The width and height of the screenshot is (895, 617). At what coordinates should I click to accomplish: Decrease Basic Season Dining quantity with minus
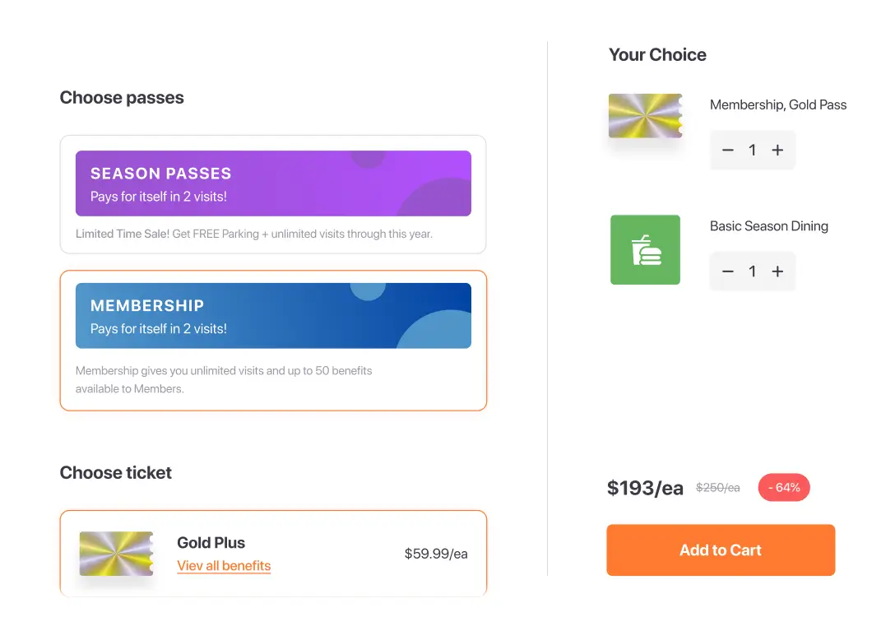click(x=727, y=271)
